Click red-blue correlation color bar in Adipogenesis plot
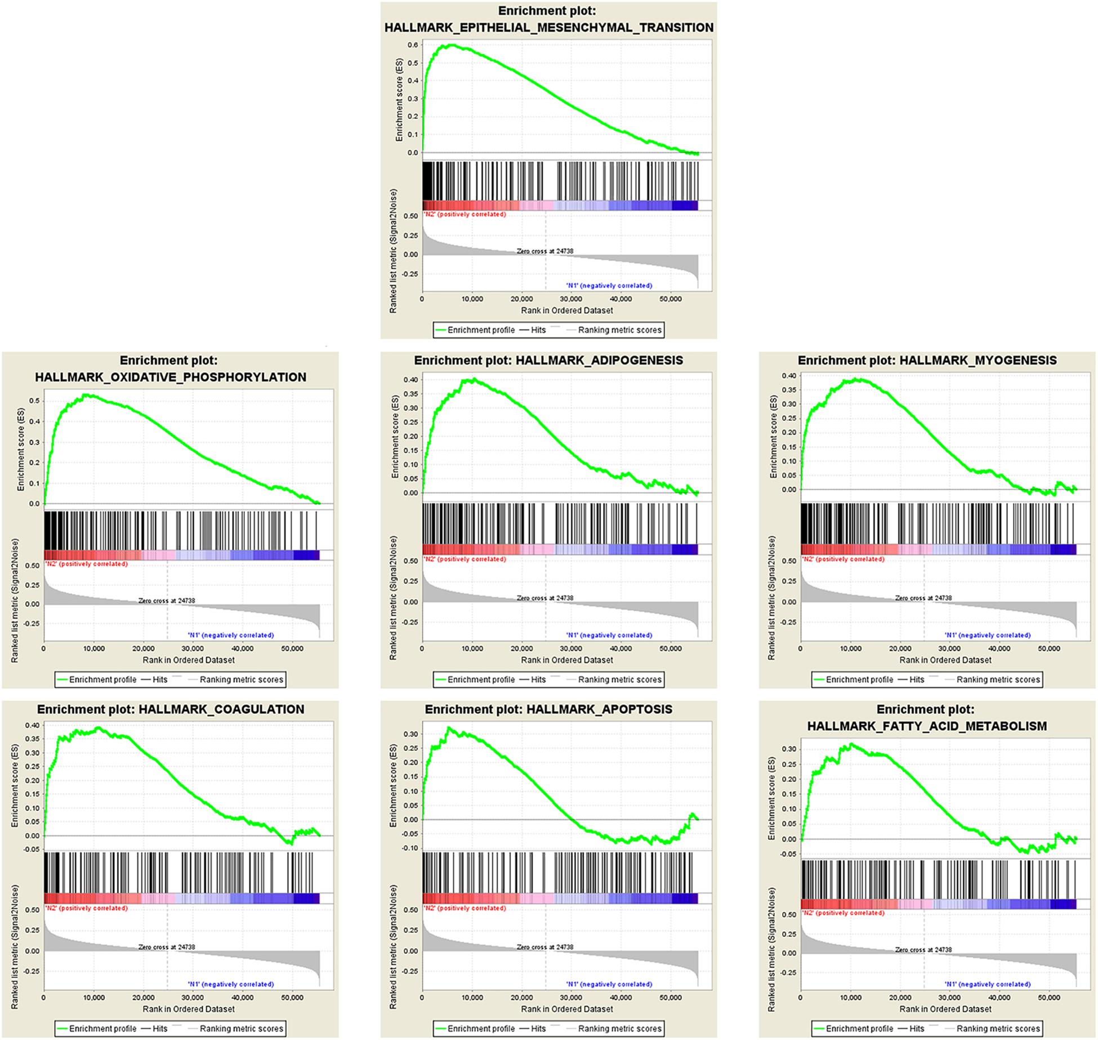Image resolution: width=1098 pixels, height=1040 pixels. (560, 550)
